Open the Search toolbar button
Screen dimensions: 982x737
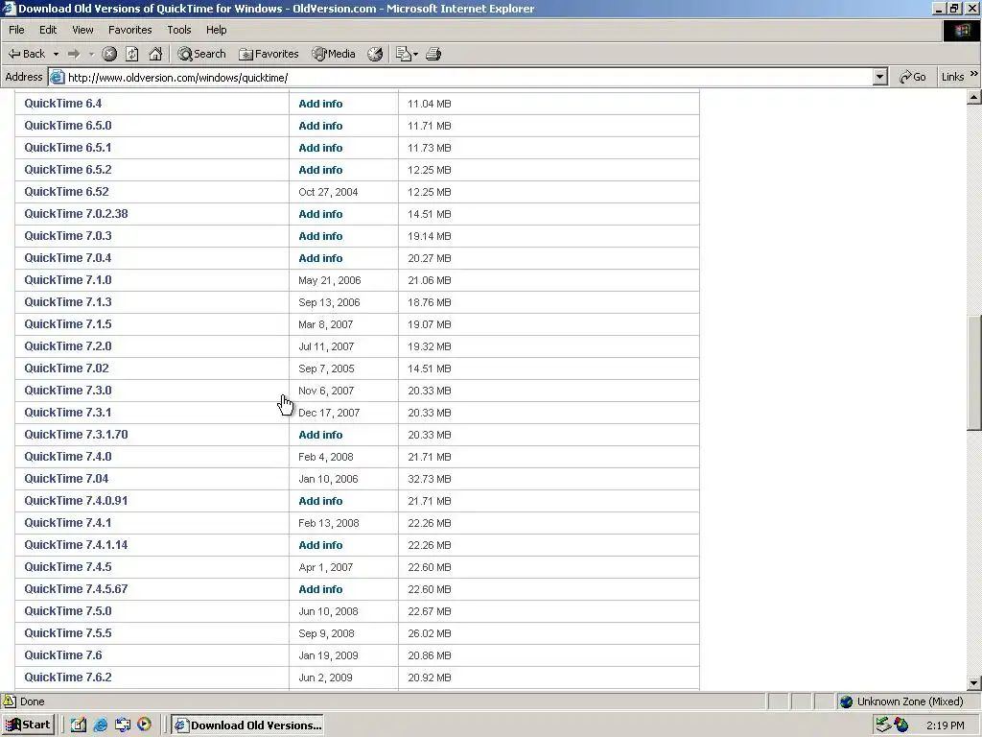[201, 54]
